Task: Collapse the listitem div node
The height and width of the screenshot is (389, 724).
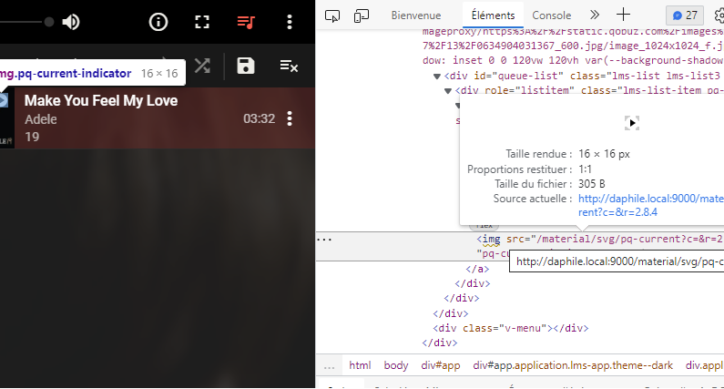Action: [x=447, y=91]
